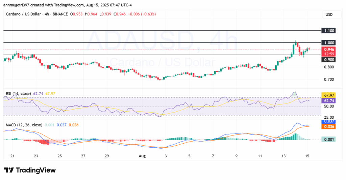Click the low value L0.939
Screen dimensions: 346x180
[105, 14]
